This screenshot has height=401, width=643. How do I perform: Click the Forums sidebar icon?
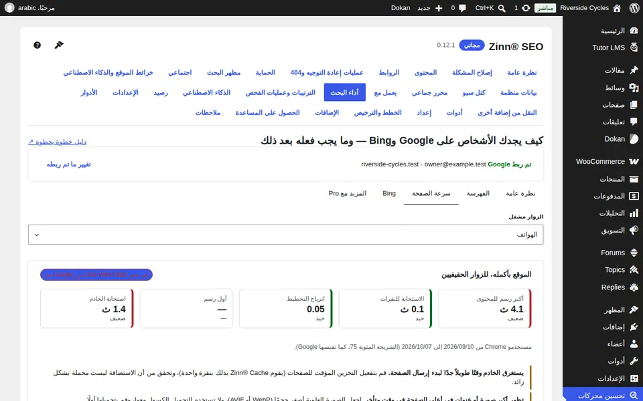point(634,253)
